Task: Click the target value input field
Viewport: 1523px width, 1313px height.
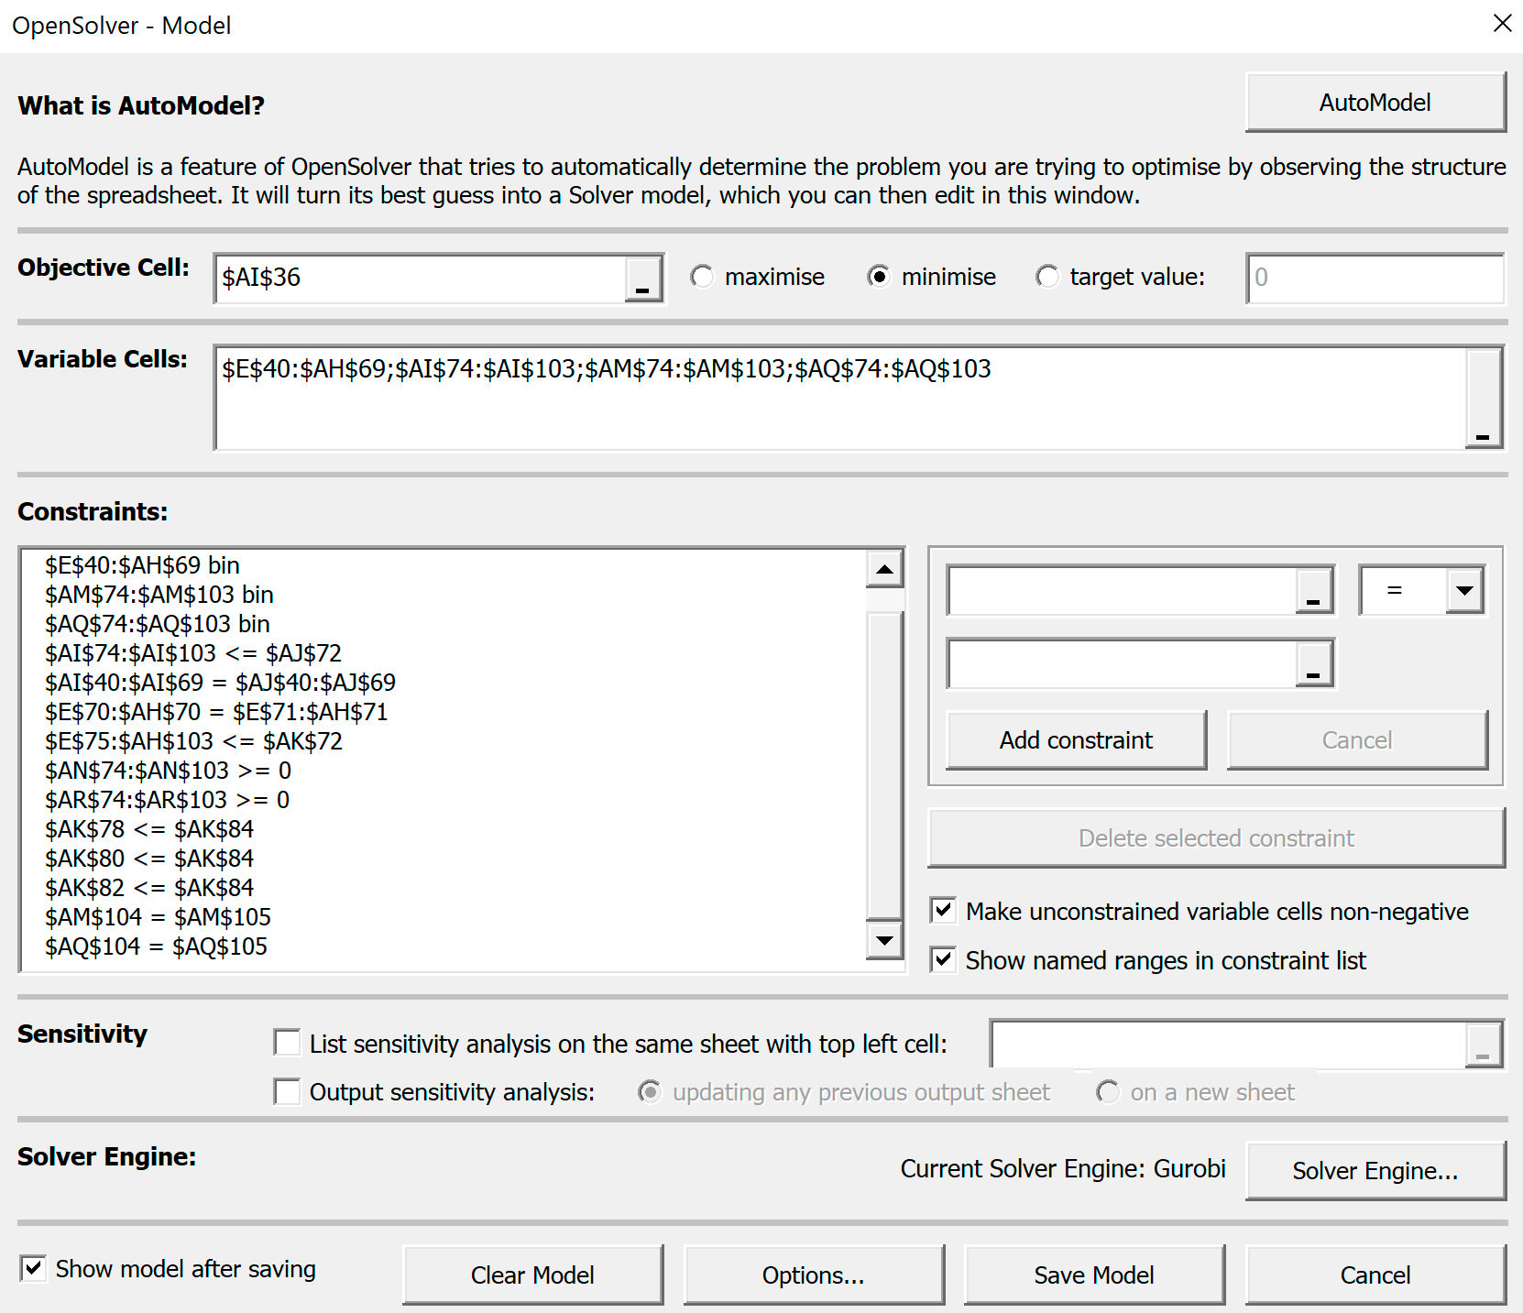Action: pyautogui.click(x=1375, y=279)
